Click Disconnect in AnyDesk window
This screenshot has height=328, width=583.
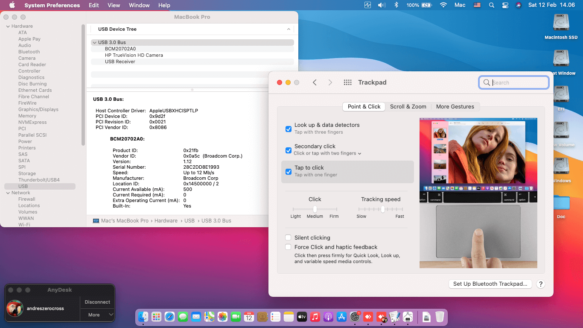pyautogui.click(x=97, y=302)
